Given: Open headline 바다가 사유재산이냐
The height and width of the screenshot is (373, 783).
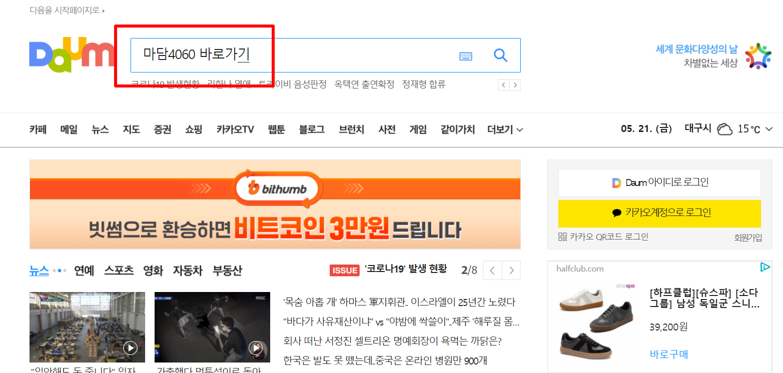Looking at the screenshot, I should click(x=401, y=321).
